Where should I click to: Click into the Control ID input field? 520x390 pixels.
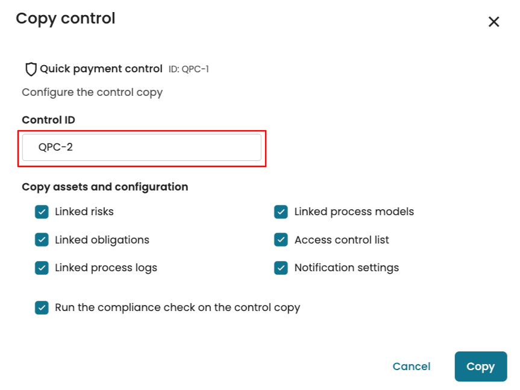142,148
